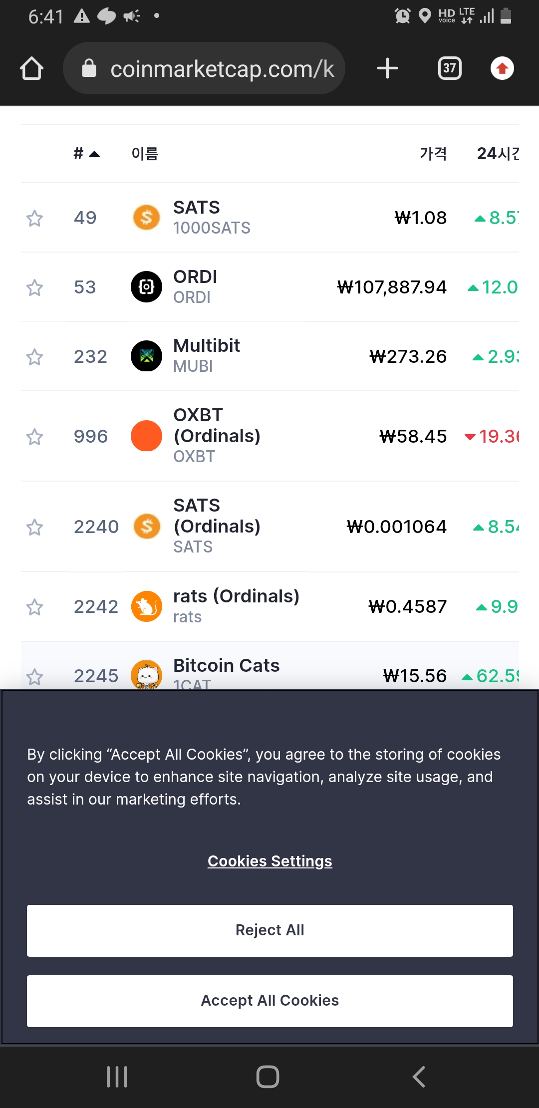Viewport: 539px width, 1108px height.
Task: Open a new tab with plus icon
Action: coord(387,68)
